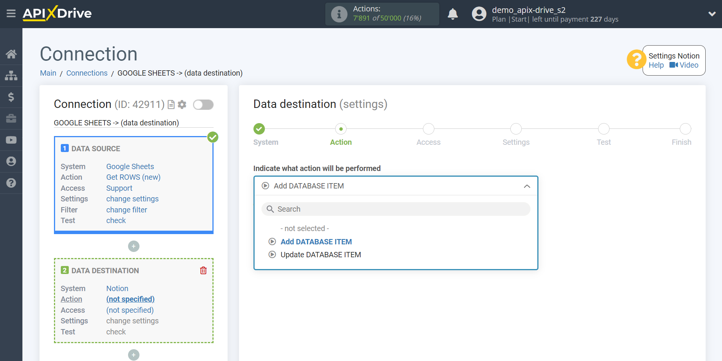The image size is (722, 361).
Task: Click the action Search field
Action: coord(396,209)
